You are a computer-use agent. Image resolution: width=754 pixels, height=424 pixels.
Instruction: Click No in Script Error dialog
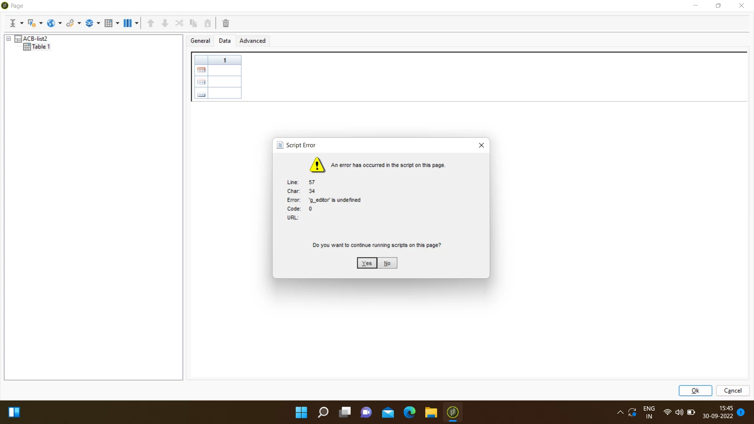[387, 263]
